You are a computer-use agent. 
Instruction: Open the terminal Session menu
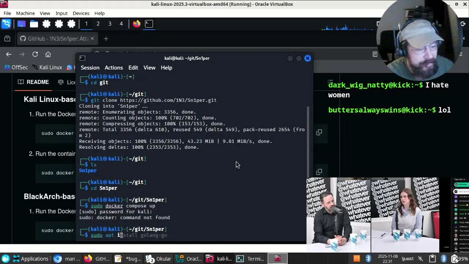(90, 68)
